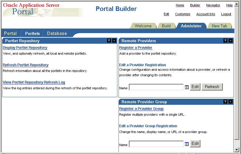The width and height of the screenshot is (241, 154).
Task: Open the New Tab tab
Action: [x=219, y=26]
